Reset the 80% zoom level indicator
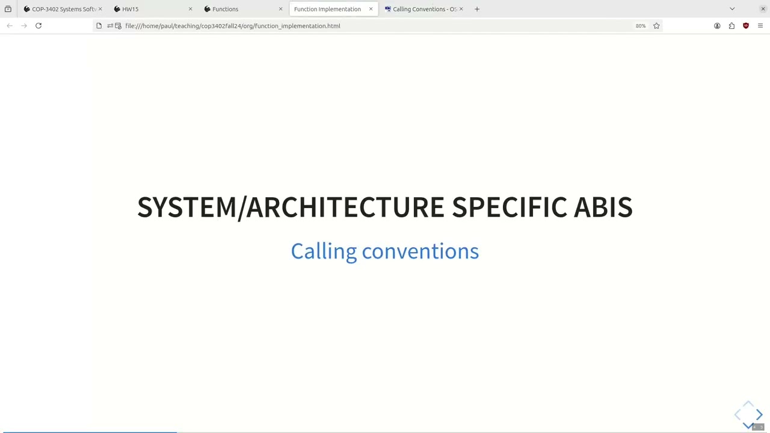 tap(641, 26)
